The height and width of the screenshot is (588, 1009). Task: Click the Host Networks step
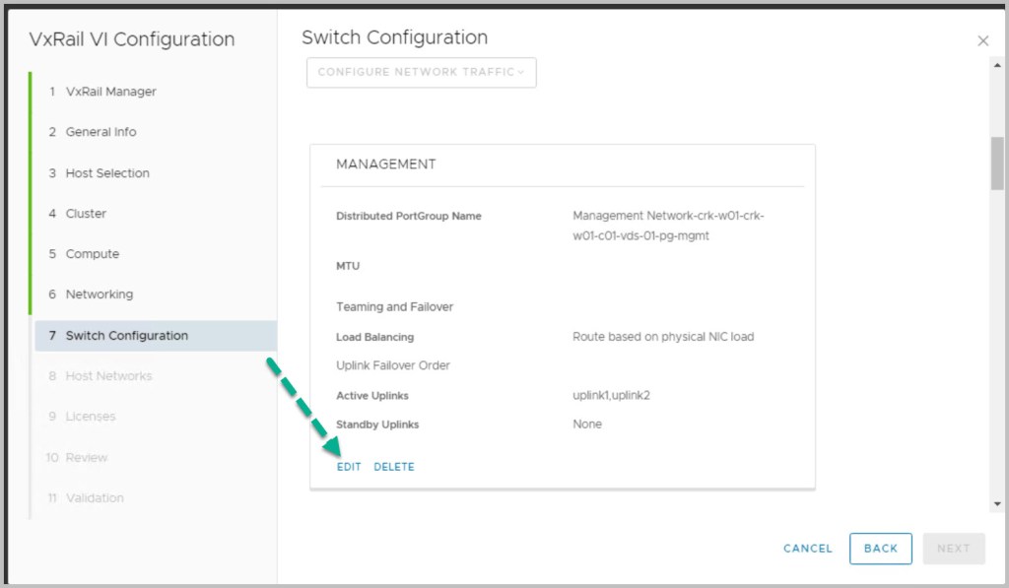coord(108,376)
